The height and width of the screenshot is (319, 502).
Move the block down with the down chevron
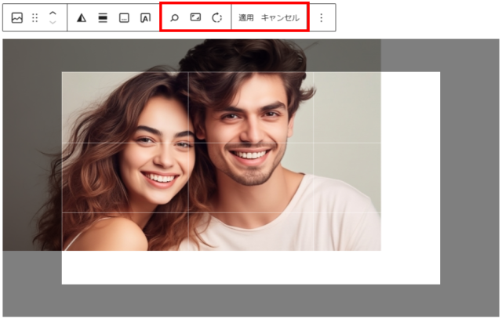(x=53, y=23)
